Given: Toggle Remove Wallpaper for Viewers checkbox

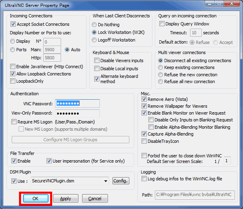Looking at the screenshot, I should point(144,106).
